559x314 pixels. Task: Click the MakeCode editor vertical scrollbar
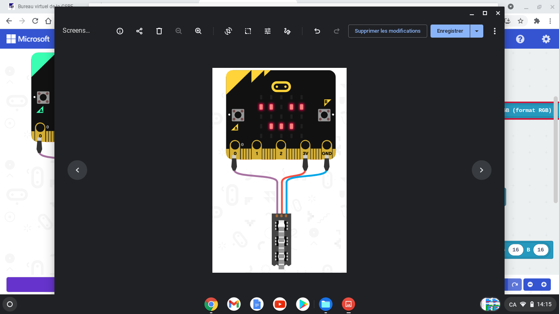pyautogui.click(x=556, y=150)
